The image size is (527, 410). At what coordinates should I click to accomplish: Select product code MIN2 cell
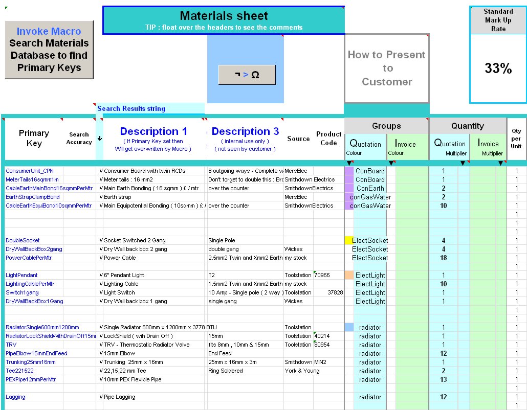(328, 362)
